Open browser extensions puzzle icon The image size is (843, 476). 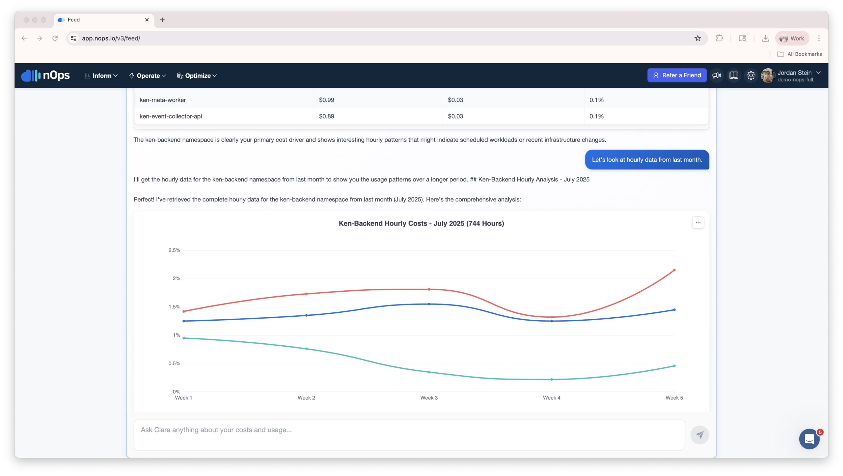point(719,38)
